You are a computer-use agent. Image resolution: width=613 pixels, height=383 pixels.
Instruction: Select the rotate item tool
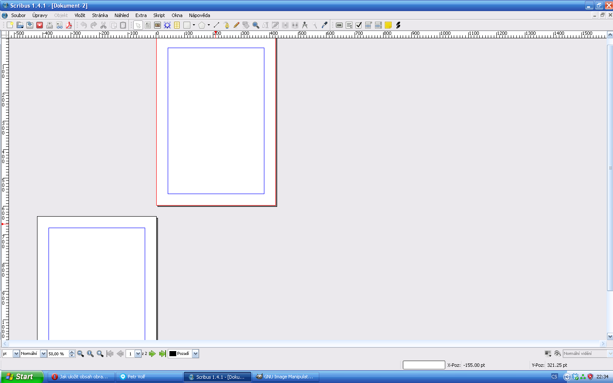tap(246, 25)
